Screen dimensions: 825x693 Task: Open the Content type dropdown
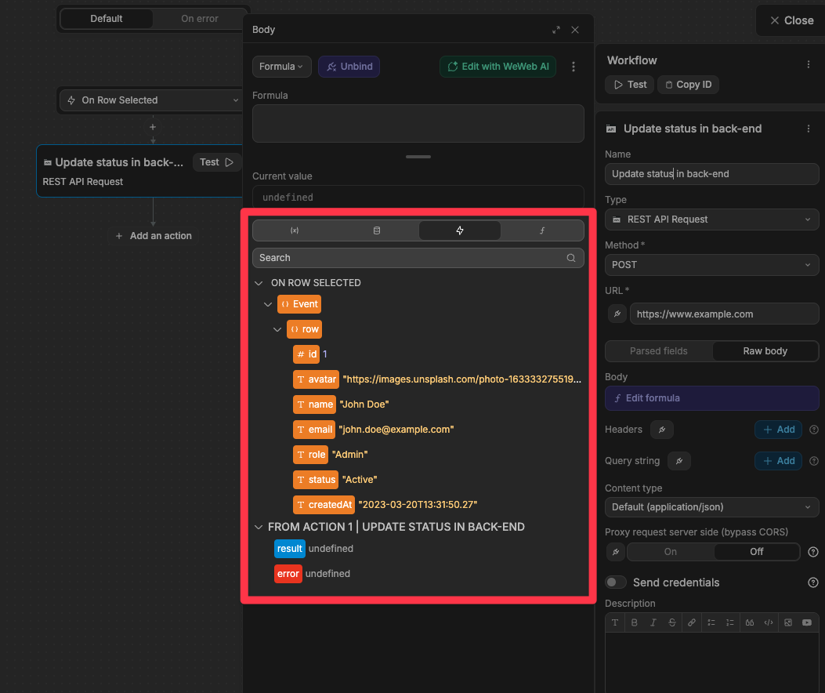[711, 507]
